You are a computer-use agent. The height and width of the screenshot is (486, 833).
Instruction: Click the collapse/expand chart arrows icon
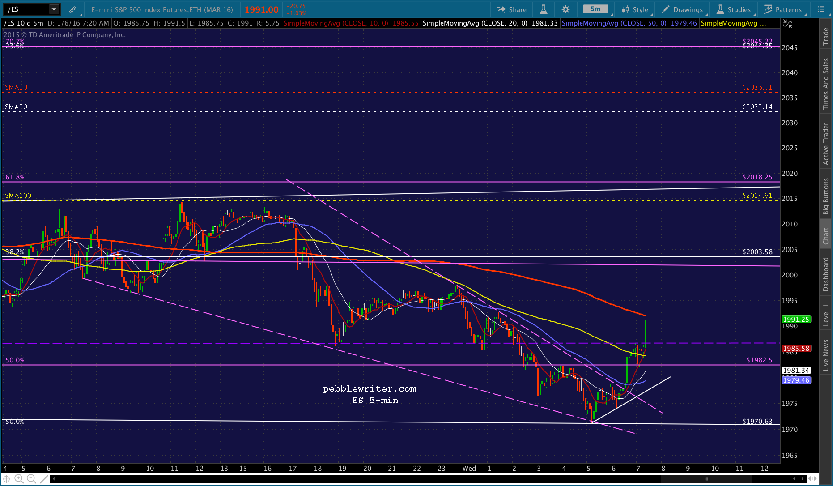pos(788,24)
